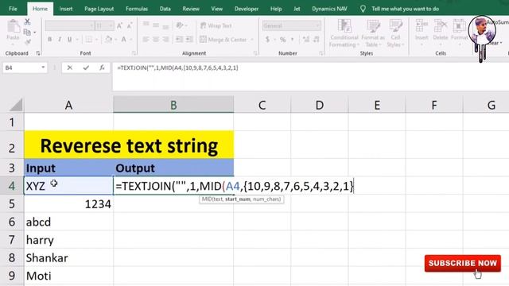Switch to the Developer tab
509x286 pixels.
pyautogui.click(x=247, y=9)
